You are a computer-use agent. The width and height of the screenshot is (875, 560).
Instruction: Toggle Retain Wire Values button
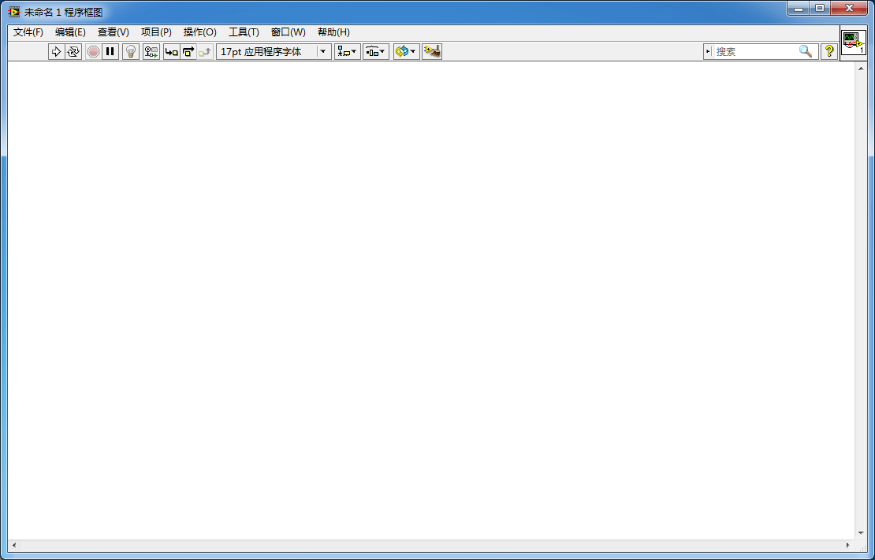151,51
